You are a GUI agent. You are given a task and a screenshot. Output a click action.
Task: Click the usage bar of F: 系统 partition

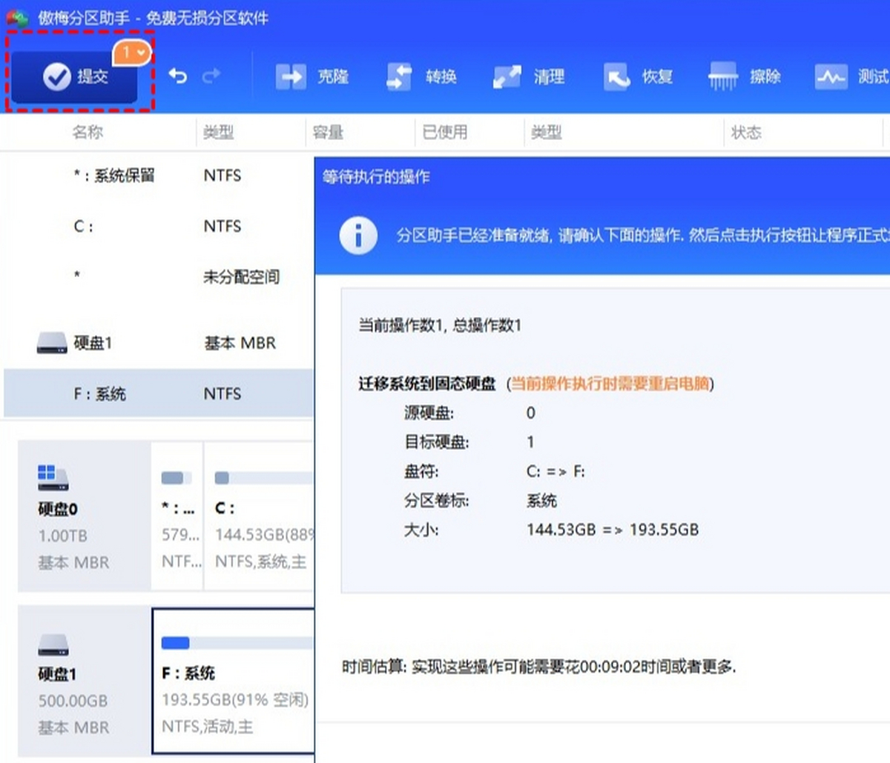pyautogui.click(x=237, y=643)
